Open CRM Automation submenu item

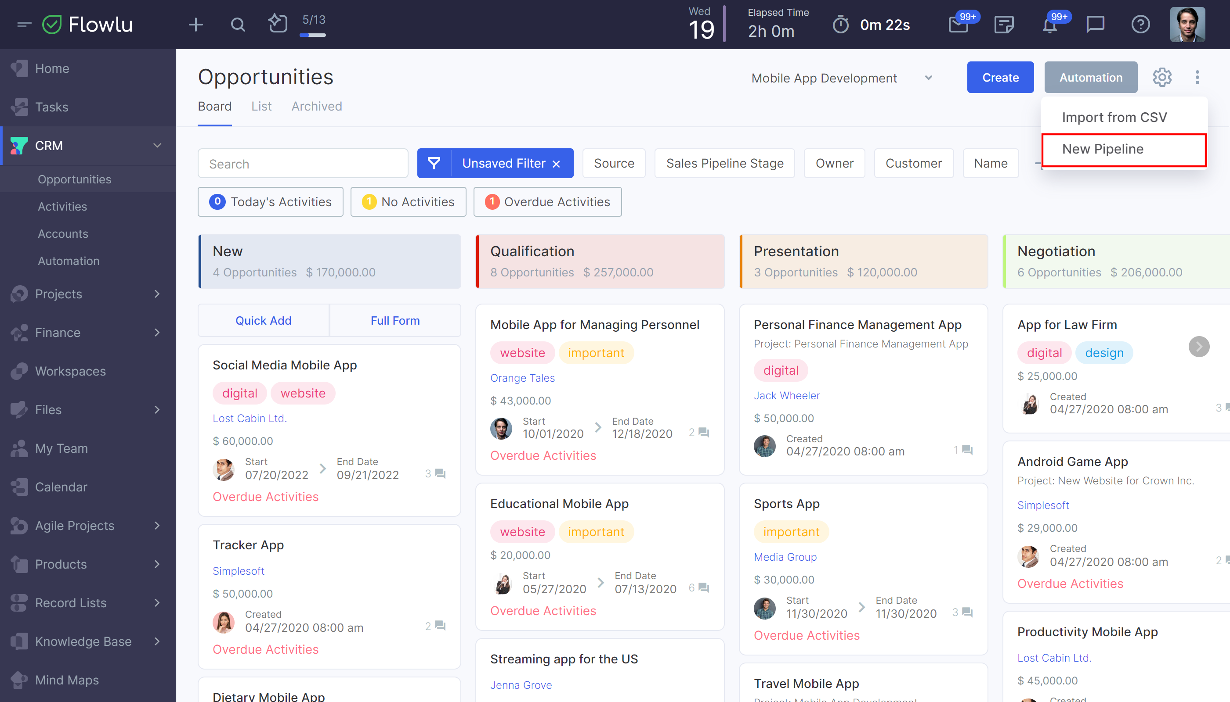click(88, 261)
